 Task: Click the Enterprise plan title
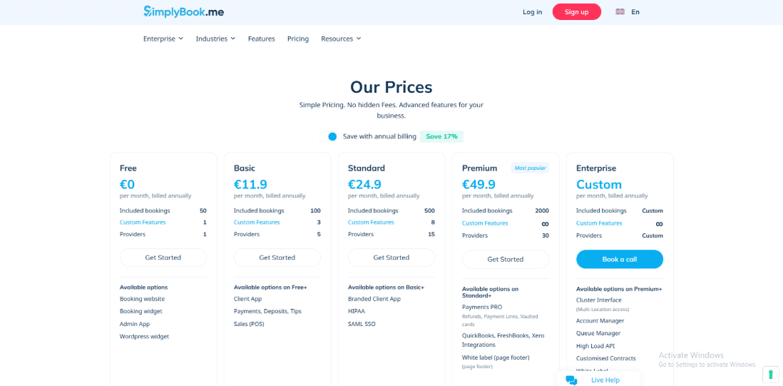click(x=596, y=168)
